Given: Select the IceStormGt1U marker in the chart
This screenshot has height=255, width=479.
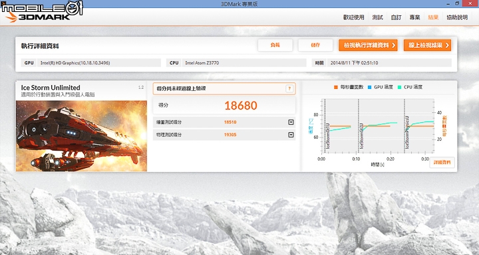Looking at the screenshot, I should pyautogui.click(x=328, y=136).
